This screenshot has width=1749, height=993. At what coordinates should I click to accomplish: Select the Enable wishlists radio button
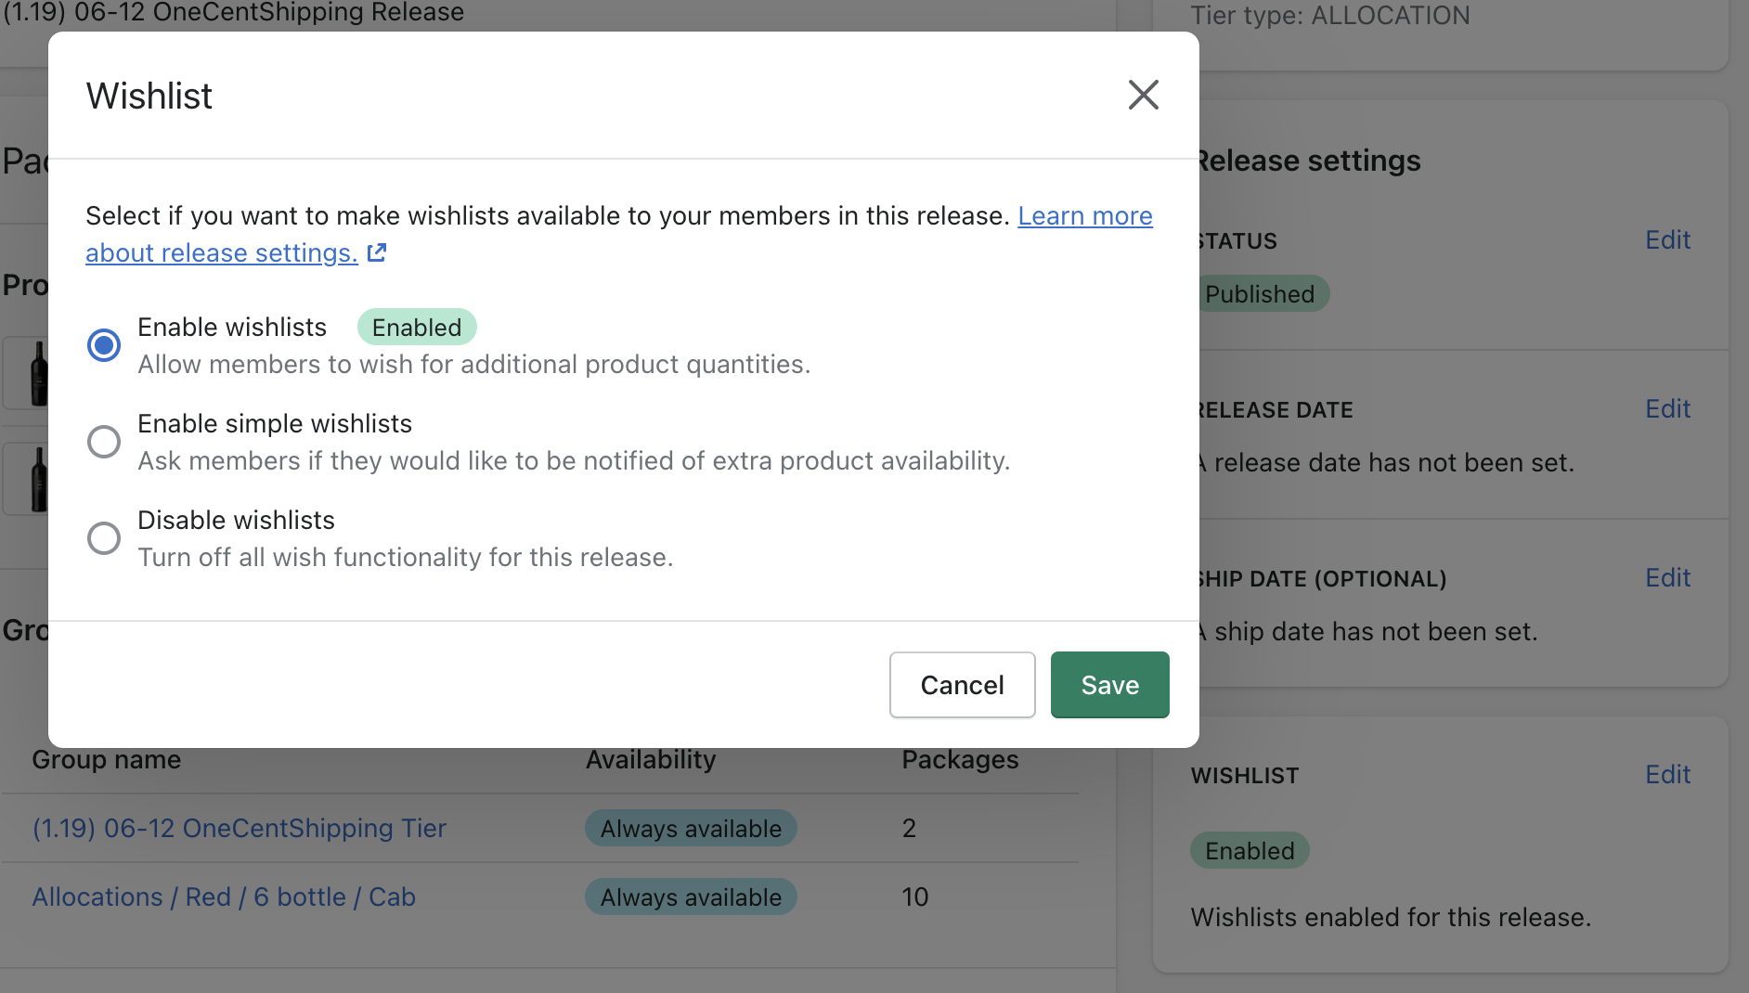pos(104,345)
